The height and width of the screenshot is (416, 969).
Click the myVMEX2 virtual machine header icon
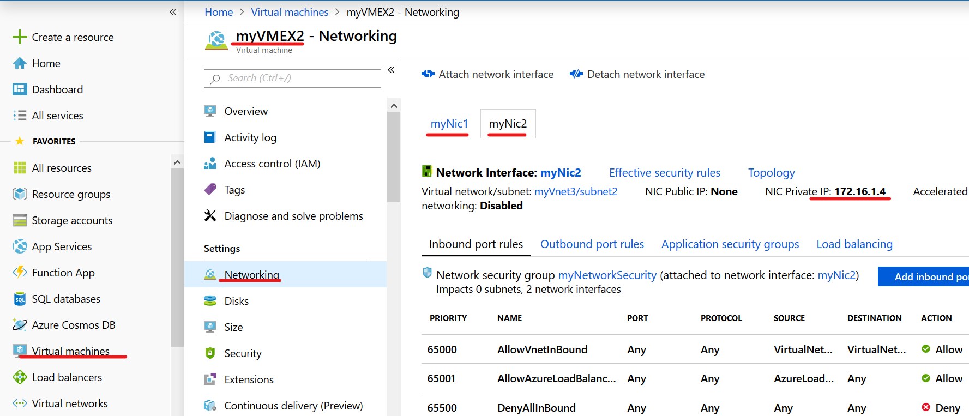point(216,40)
